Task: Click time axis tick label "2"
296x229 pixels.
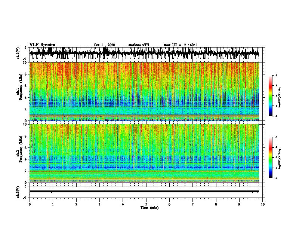Action: pos(76,204)
